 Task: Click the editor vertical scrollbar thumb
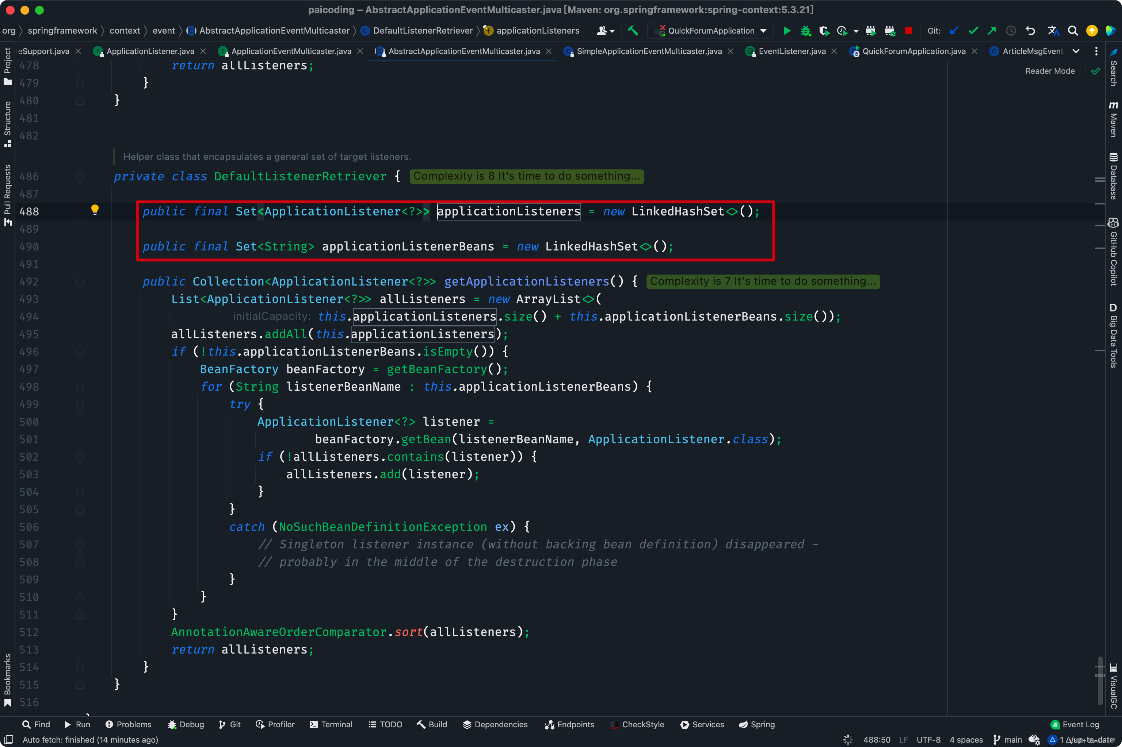pos(1100,681)
